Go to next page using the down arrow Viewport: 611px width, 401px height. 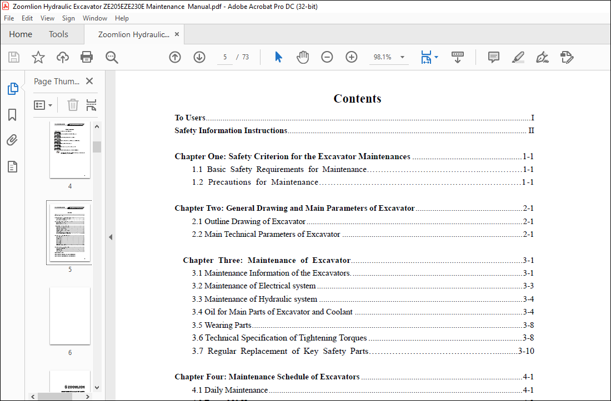tap(199, 57)
